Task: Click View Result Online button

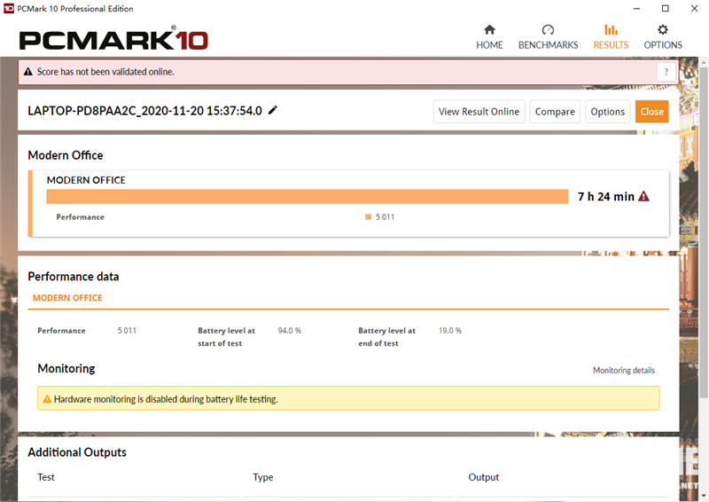Action: 479,112
